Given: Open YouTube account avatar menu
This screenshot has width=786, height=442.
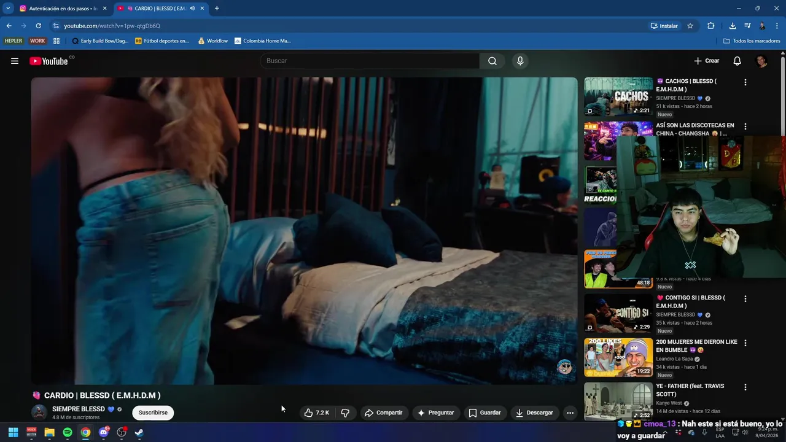Looking at the screenshot, I should (x=761, y=61).
